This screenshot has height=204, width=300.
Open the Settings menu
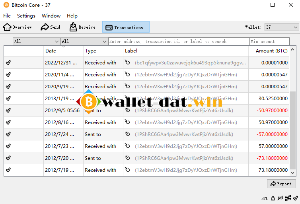(26, 16)
